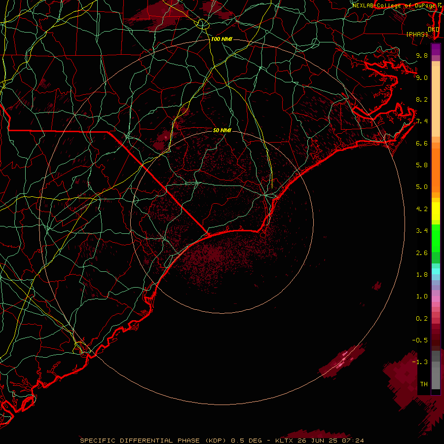This screenshot has width=444, height=444.
Task: Select the 9.8 value on the scale
Action: (x=422, y=55)
